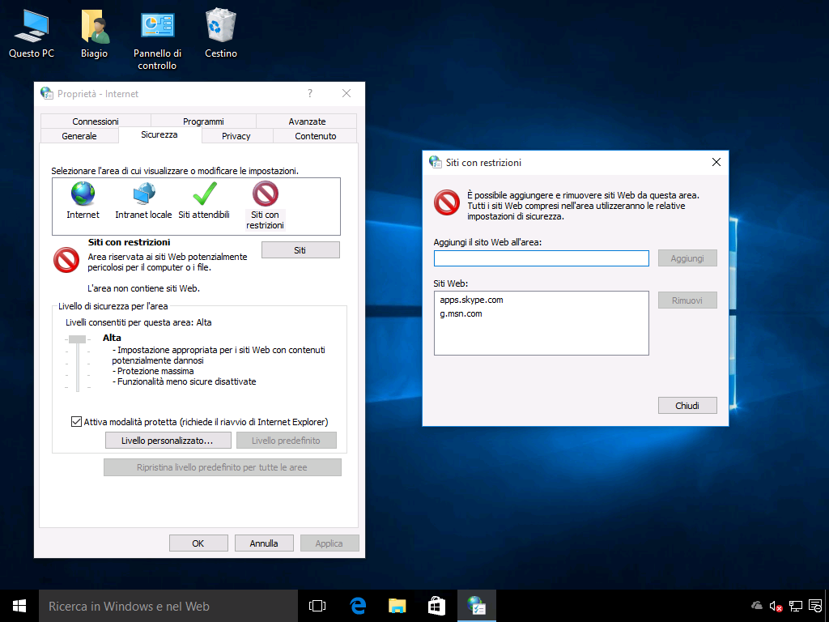Viewport: 829px width, 622px height.
Task: Select the Siti con restrizioni zone icon
Action: coord(265,194)
